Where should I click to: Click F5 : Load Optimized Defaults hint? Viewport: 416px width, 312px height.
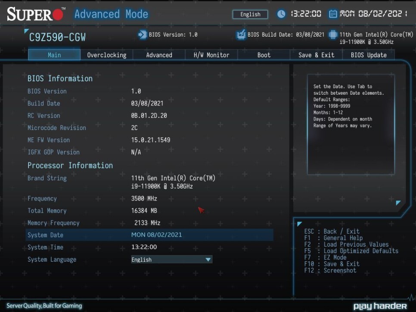point(351,251)
